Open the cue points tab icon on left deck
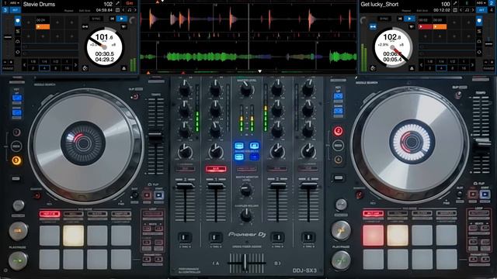Screen dimensions: 497x279 (18, 21)
